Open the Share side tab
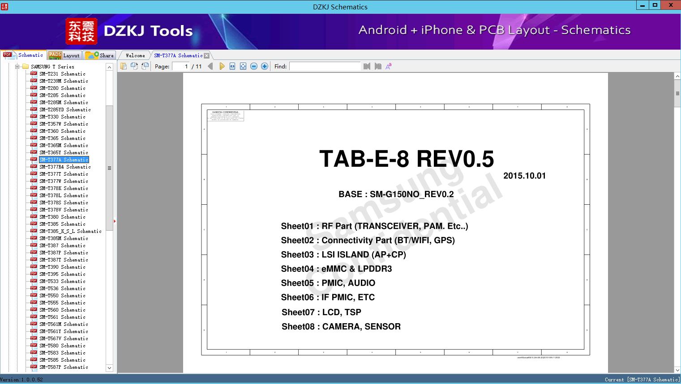This screenshot has width=681, height=384. 100,55
